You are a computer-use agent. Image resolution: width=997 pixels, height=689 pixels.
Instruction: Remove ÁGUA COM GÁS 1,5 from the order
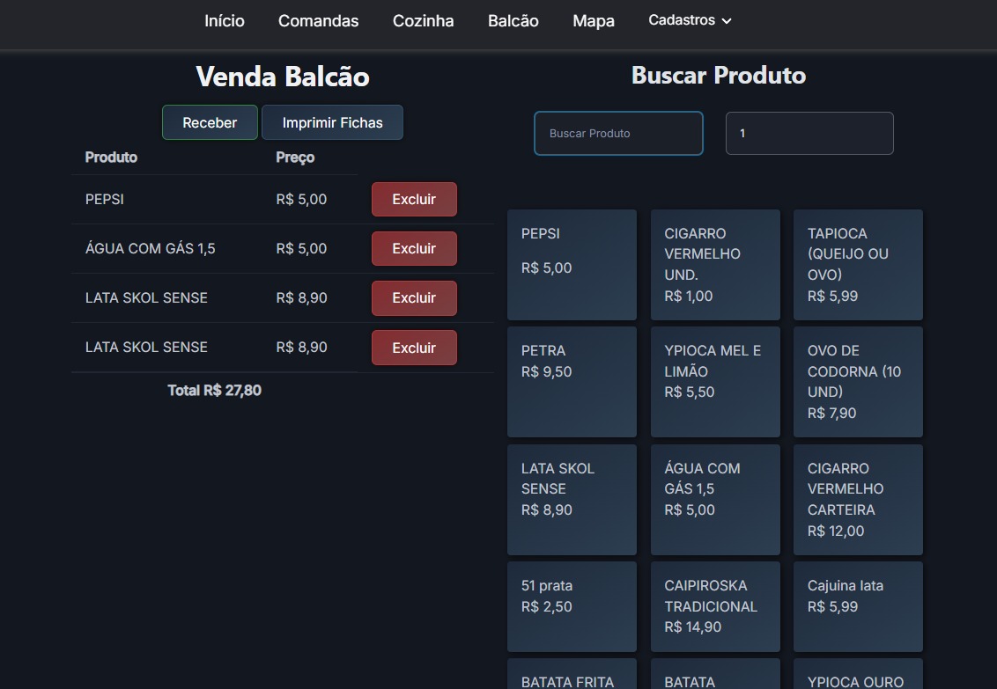coord(414,249)
